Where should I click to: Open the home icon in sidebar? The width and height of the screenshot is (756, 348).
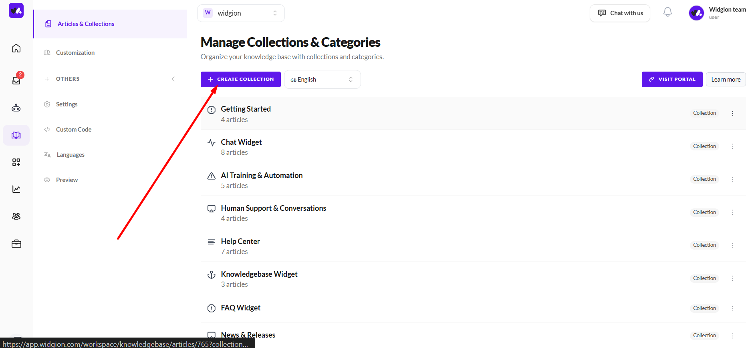[16, 48]
